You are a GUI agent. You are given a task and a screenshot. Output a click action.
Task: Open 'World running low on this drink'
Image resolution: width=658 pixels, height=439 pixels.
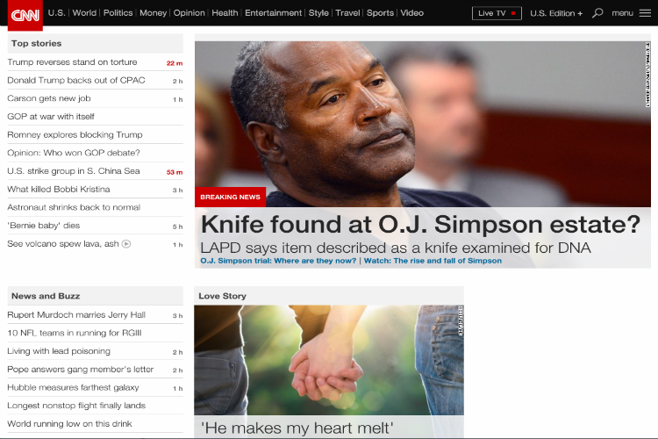pyautogui.click(x=69, y=423)
